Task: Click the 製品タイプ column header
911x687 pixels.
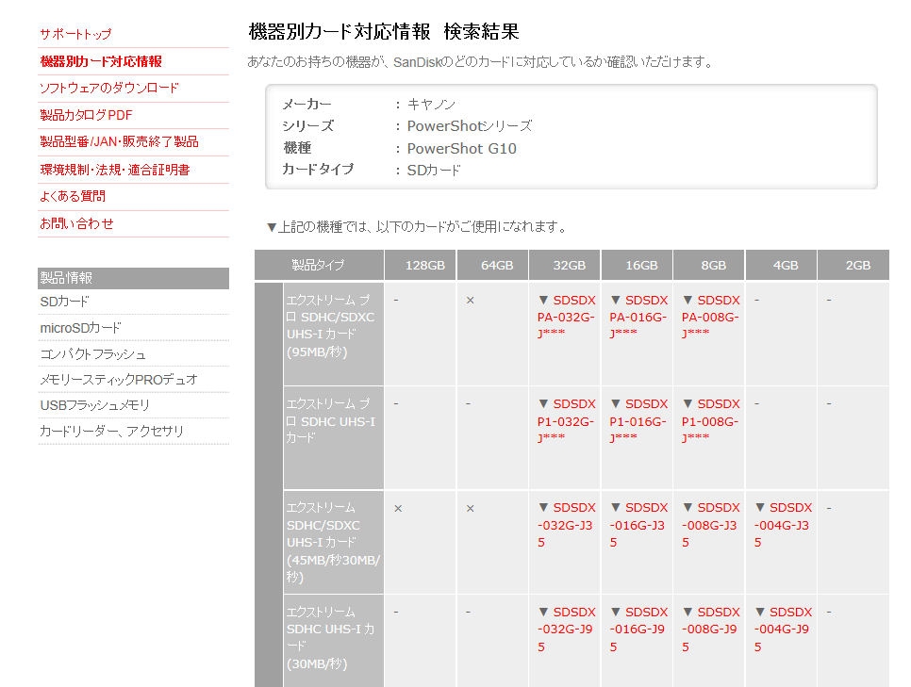Action: pos(319,266)
